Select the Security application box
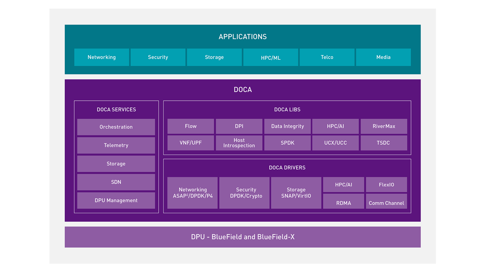The image size is (485, 272). [x=158, y=57]
